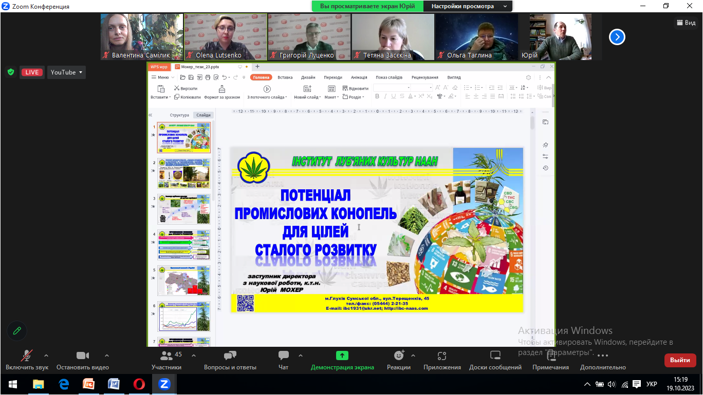Click Копіювати copy in WPS ribbon
The width and height of the screenshot is (703, 395).
187,97
